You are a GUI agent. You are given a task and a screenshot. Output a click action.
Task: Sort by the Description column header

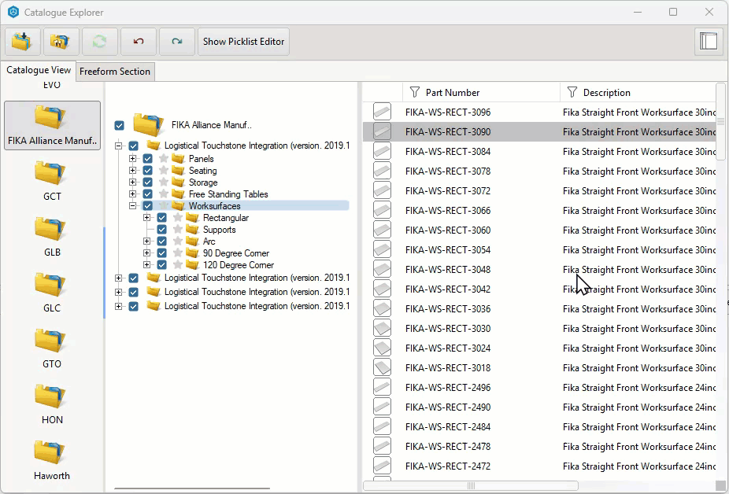(638, 93)
